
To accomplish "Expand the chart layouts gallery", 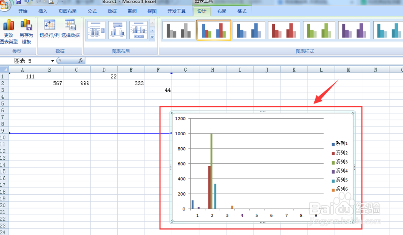I will pyautogui.click(x=152, y=38).
